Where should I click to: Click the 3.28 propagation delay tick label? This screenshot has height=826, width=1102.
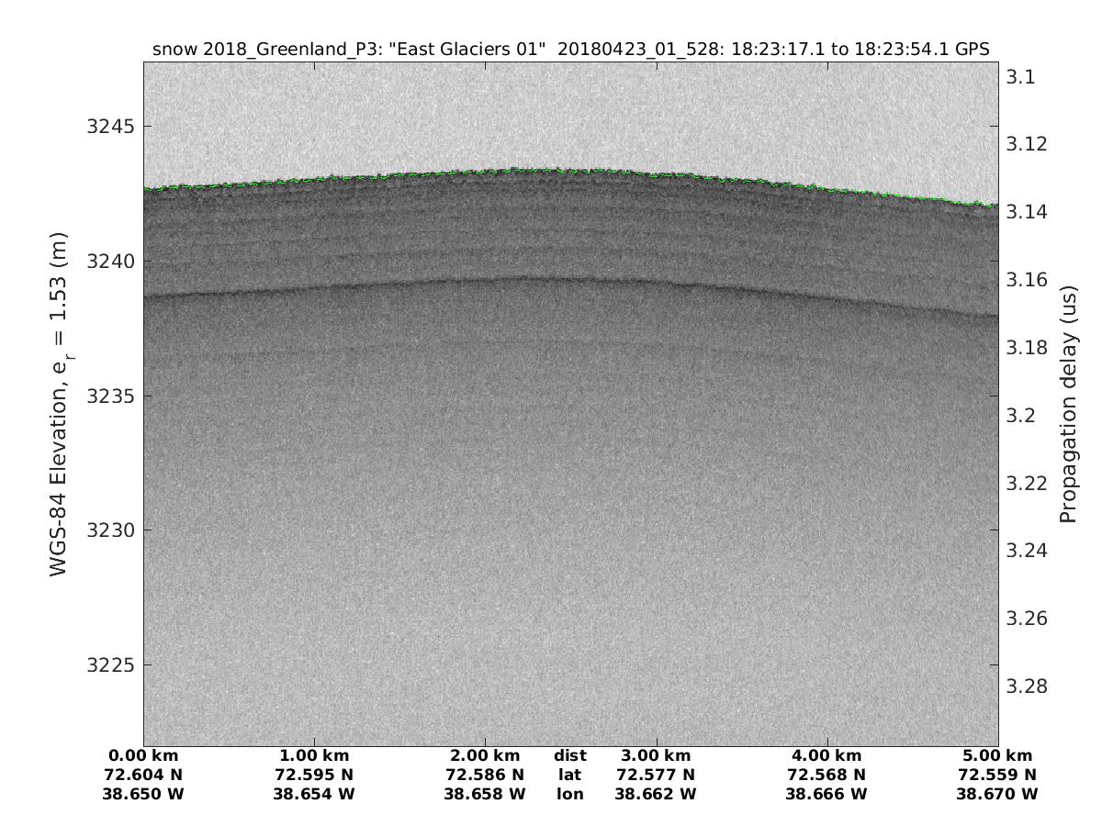[1025, 686]
